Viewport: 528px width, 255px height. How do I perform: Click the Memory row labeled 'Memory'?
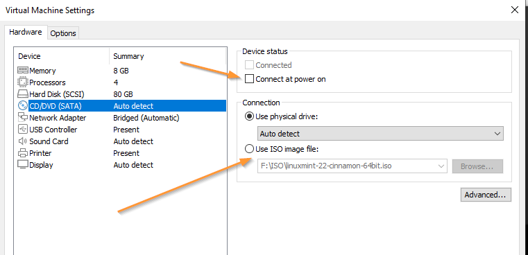tap(42, 71)
